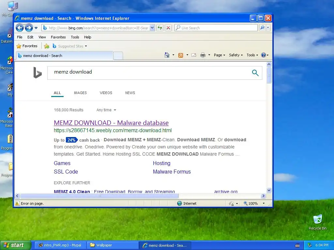Click the Live Search magnifier button
This screenshot has height=250, width=334.
(263, 28)
